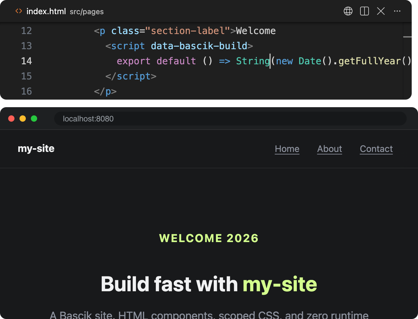Click the HTML file icon beside index.html
This screenshot has width=418, height=319.
(19, 11)
